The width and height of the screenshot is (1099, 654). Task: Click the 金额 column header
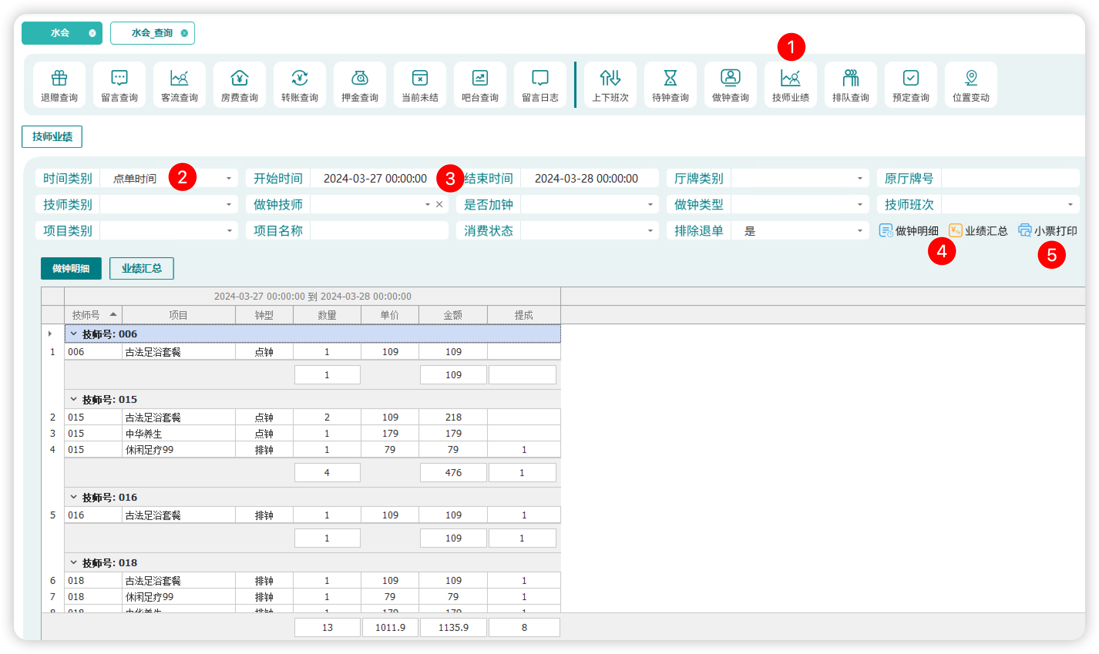coord(453,315)
